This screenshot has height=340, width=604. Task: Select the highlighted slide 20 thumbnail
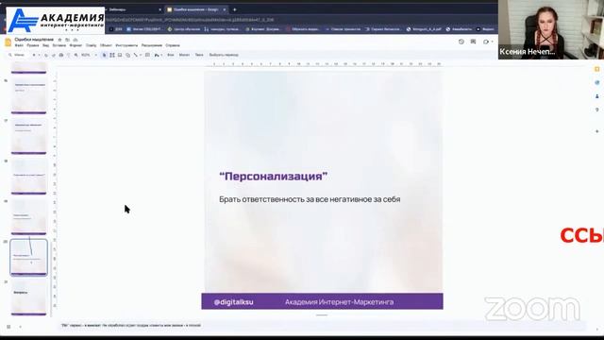coord(29,257)
